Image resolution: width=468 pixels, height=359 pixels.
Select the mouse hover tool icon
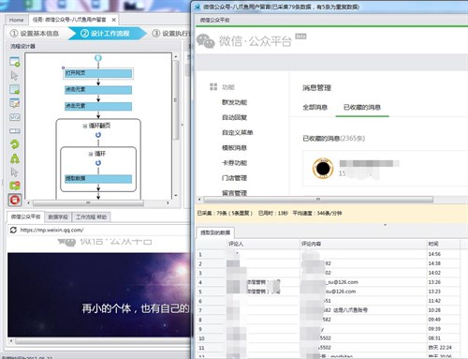[14, 172]
